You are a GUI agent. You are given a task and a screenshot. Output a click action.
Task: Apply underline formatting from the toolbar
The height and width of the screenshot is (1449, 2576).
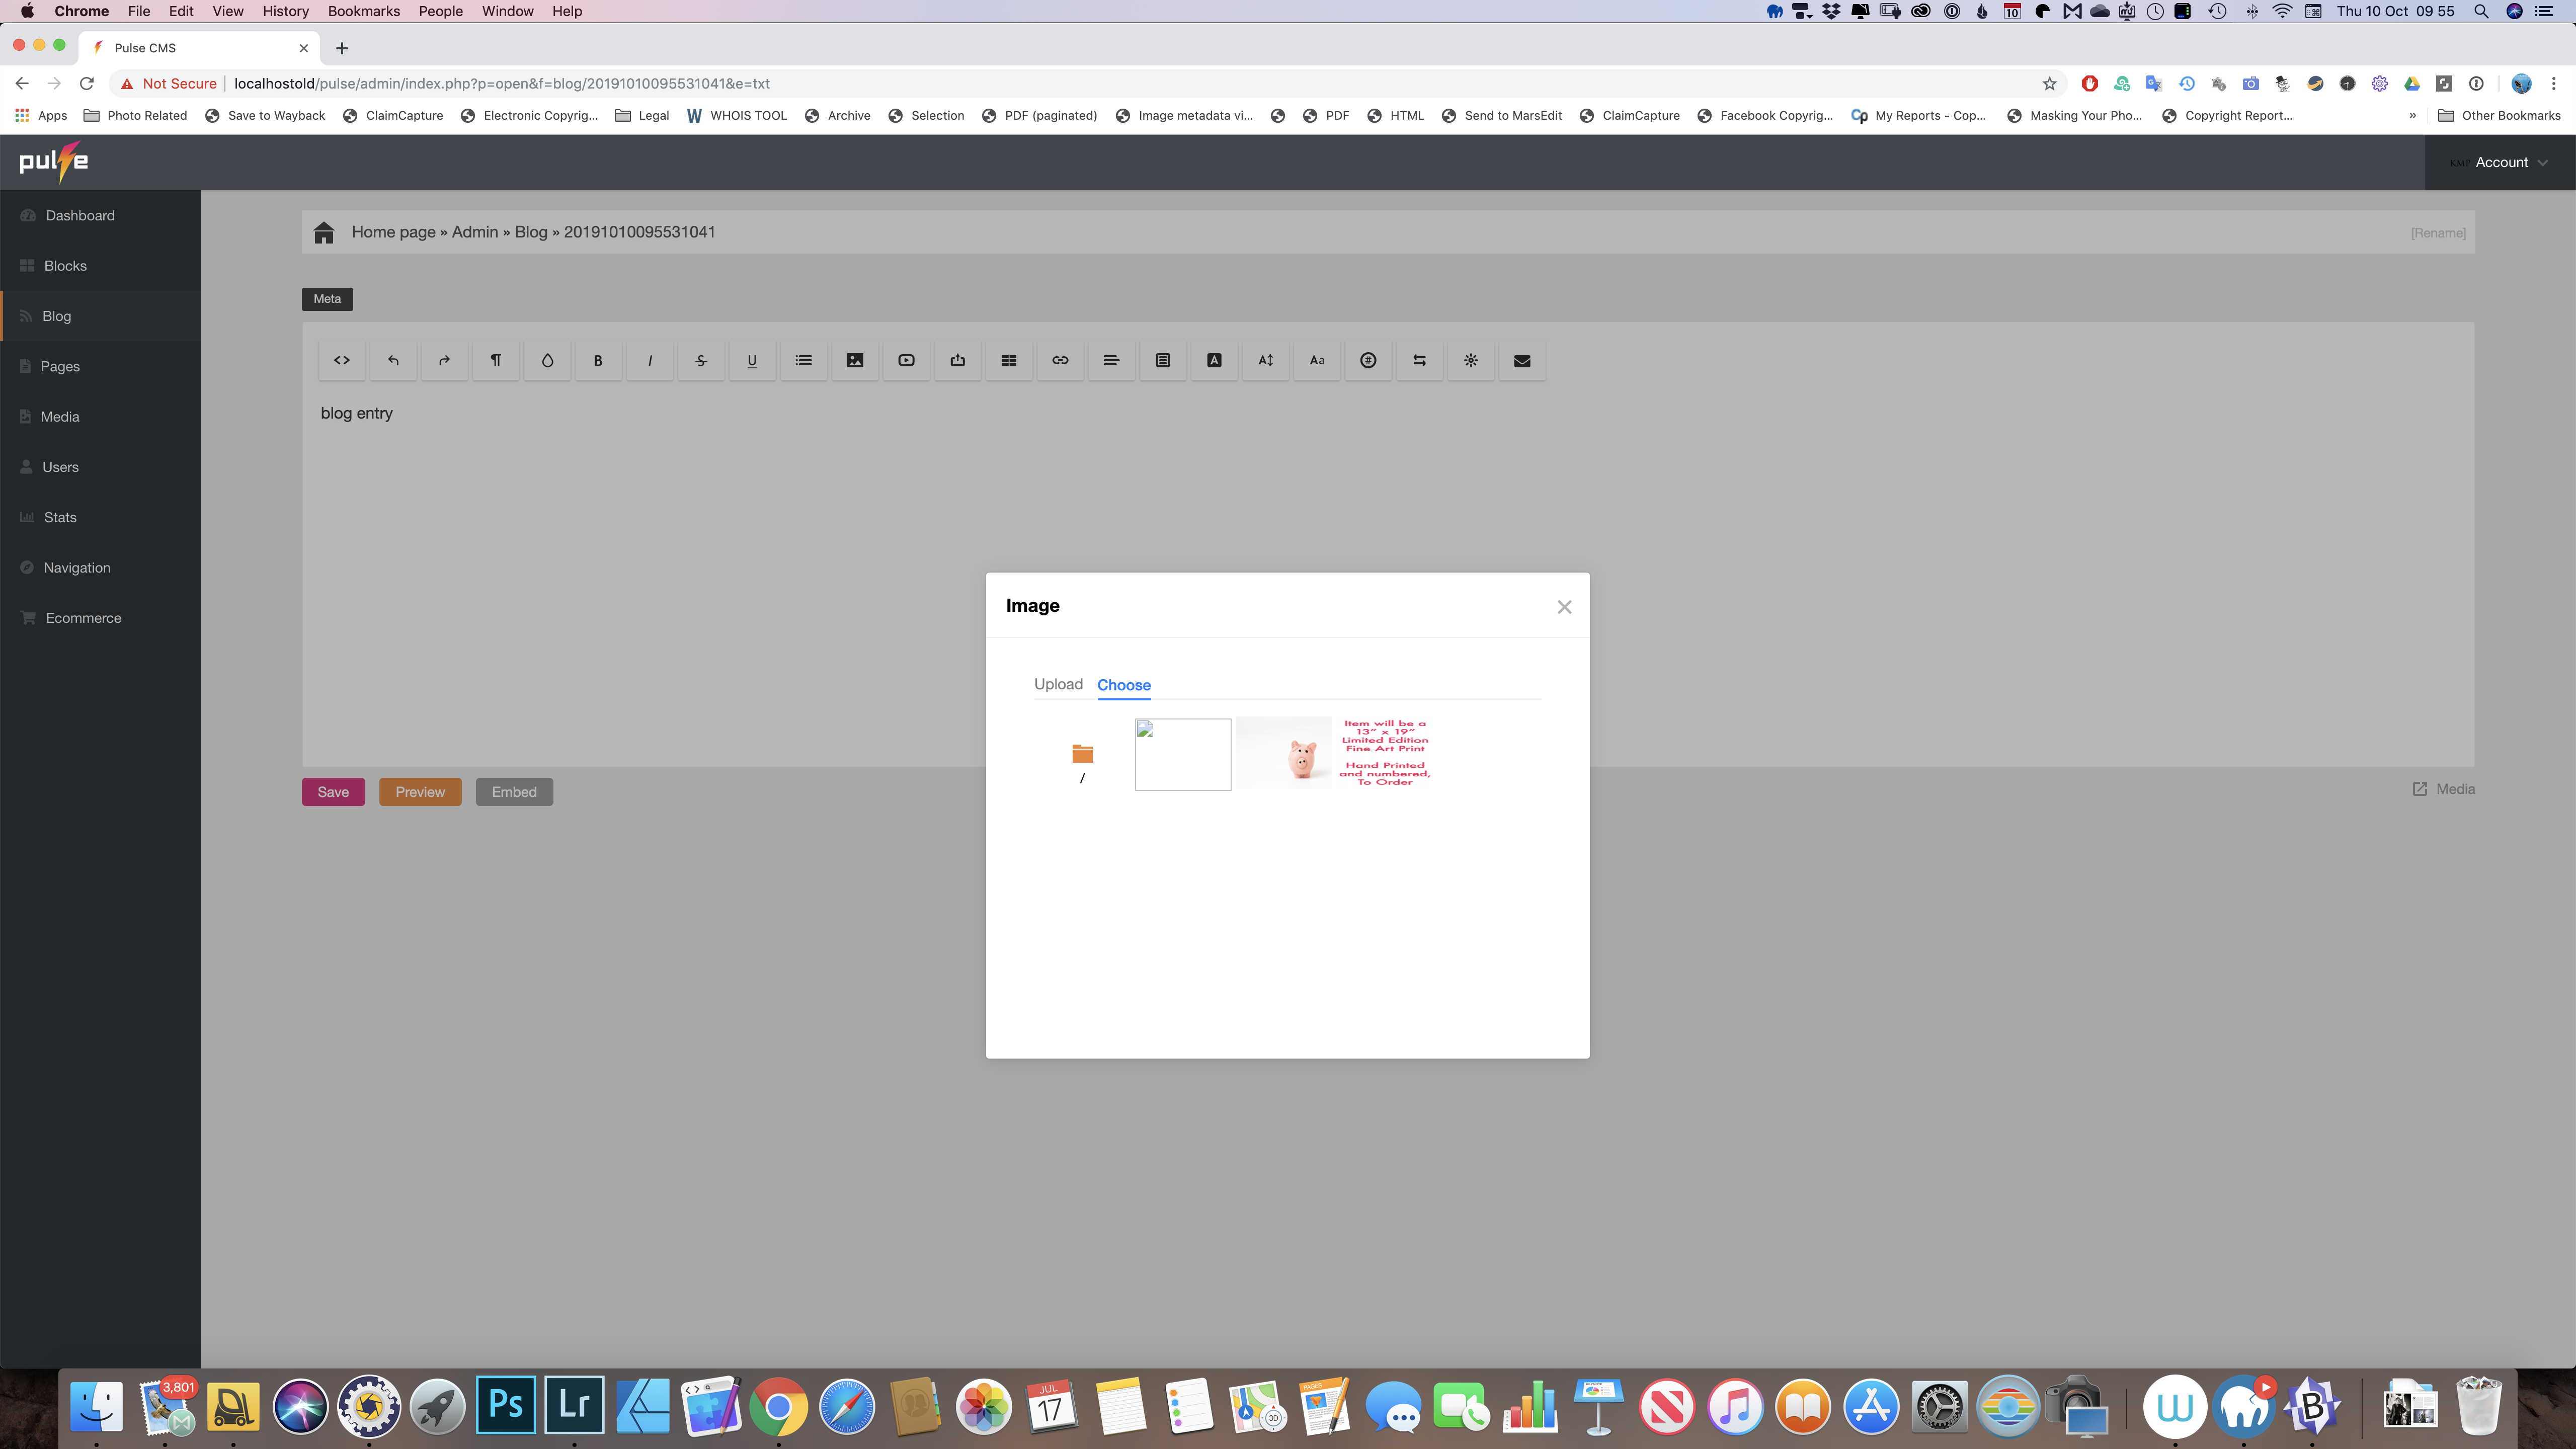pos(752,360)
